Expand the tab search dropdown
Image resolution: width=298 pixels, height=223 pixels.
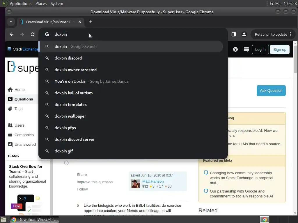11,22
